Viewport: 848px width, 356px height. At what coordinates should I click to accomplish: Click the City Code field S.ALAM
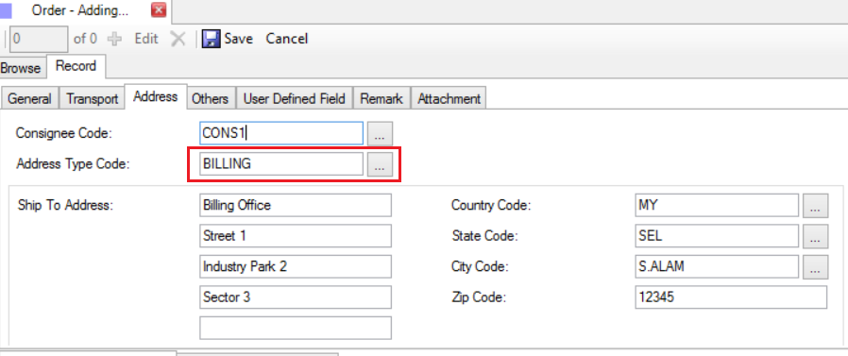717,266
